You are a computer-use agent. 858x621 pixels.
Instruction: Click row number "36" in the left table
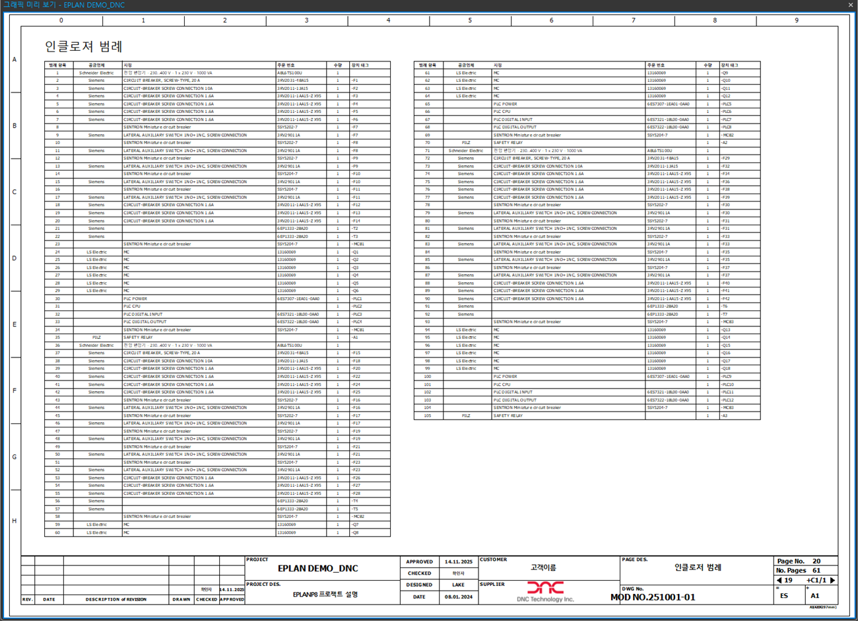tap(57, 346)
